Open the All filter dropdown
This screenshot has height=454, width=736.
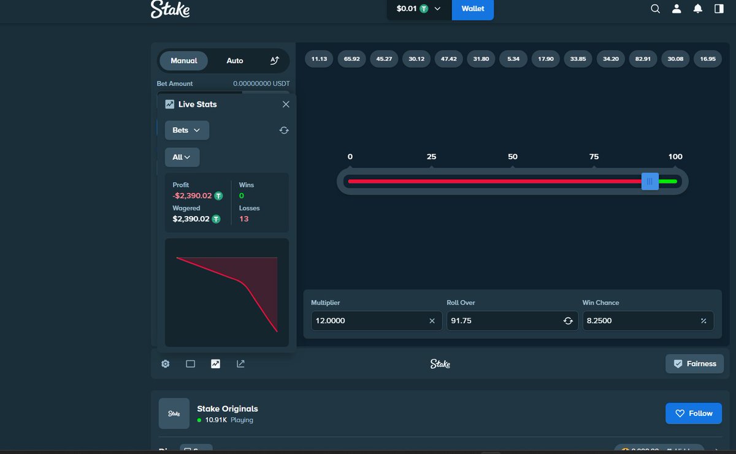[182, 157]
